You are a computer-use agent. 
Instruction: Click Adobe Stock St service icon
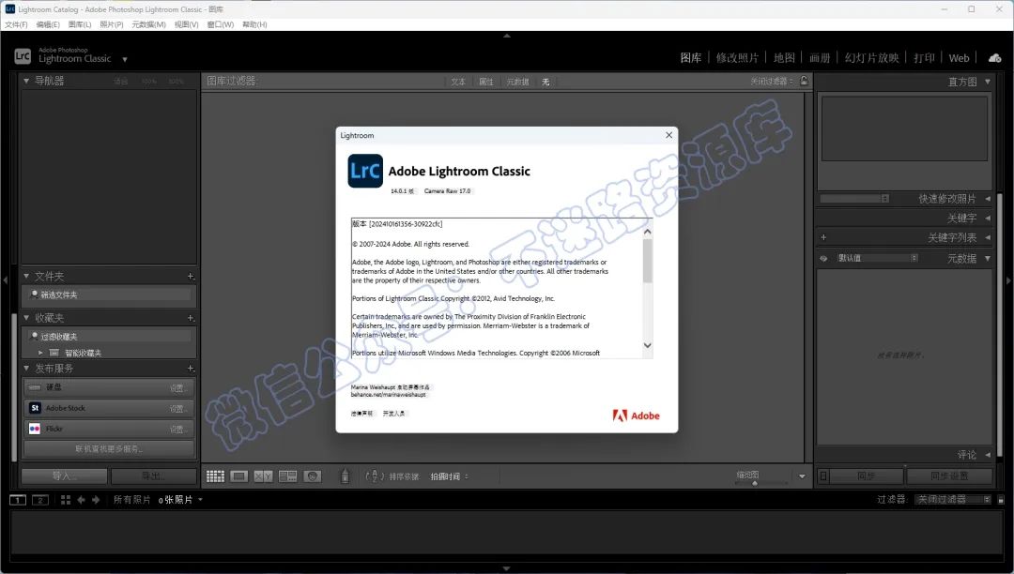tap(35, 408)
